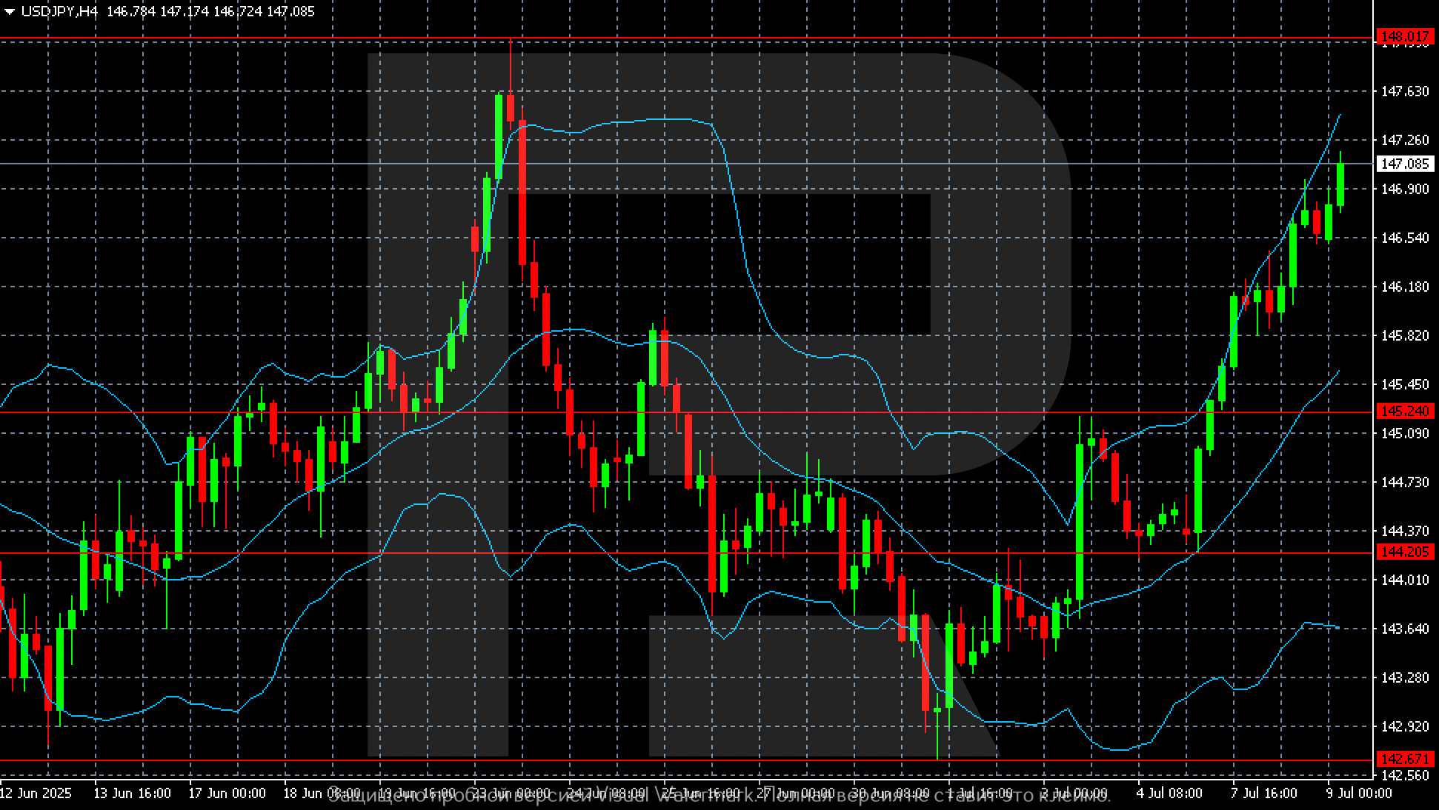1439x810 pixels.
Task: Expand the dropdown arrow beside USDJPY,H4
Action: (x=10, y=12)
